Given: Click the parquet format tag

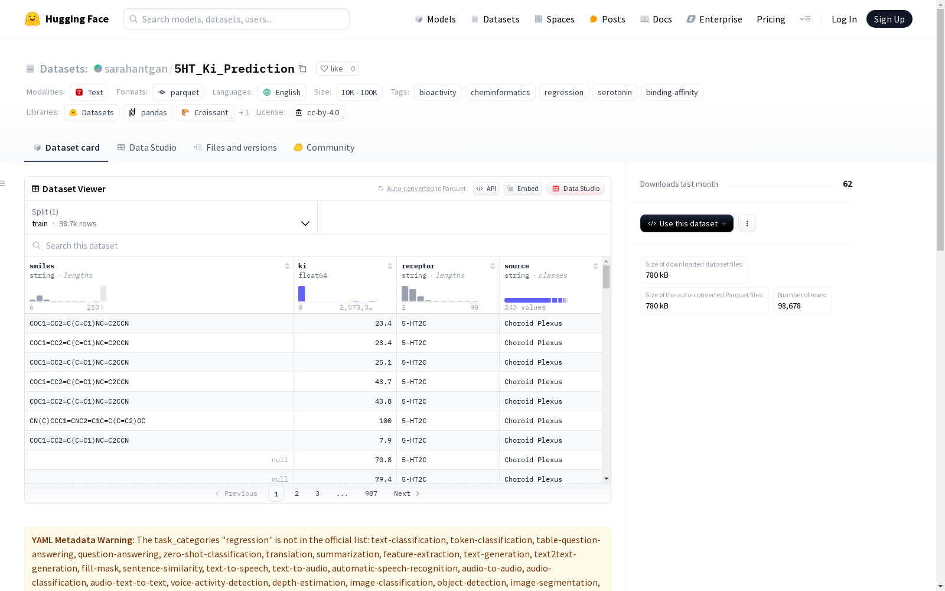Looking at the screenshot, I should tap(178, 92).
